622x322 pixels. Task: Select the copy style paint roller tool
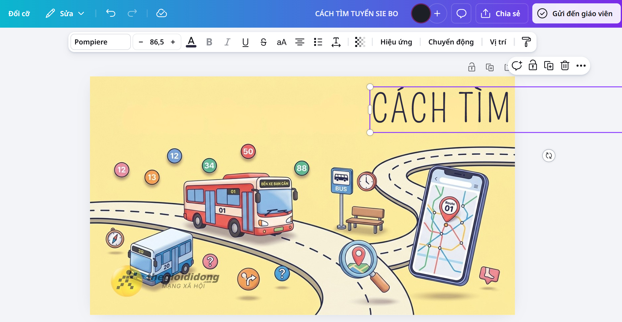526,42
